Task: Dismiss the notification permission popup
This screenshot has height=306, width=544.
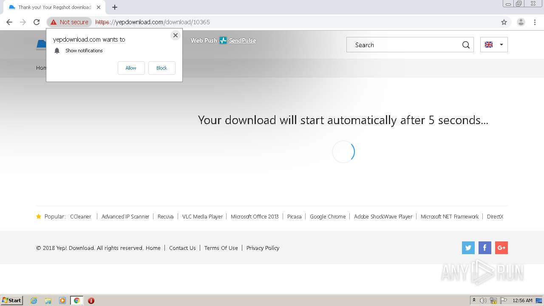Action: 175,35
